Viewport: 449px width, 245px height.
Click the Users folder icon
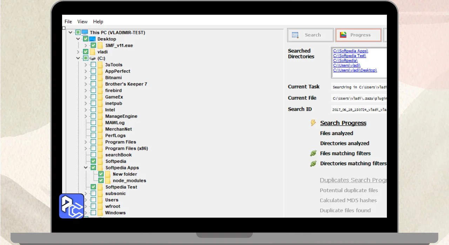(x=100, y=200)
